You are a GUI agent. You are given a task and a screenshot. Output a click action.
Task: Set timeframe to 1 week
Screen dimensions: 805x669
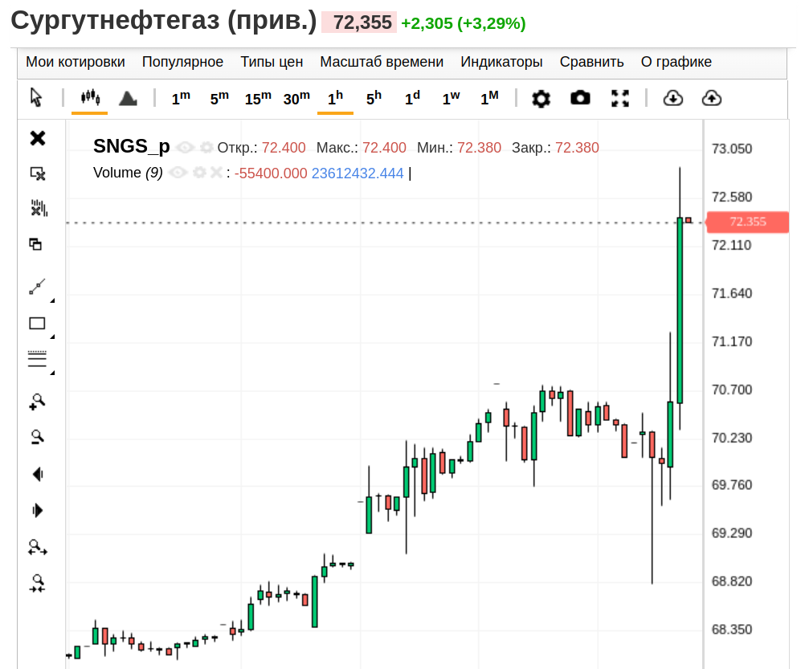(452, 97)
